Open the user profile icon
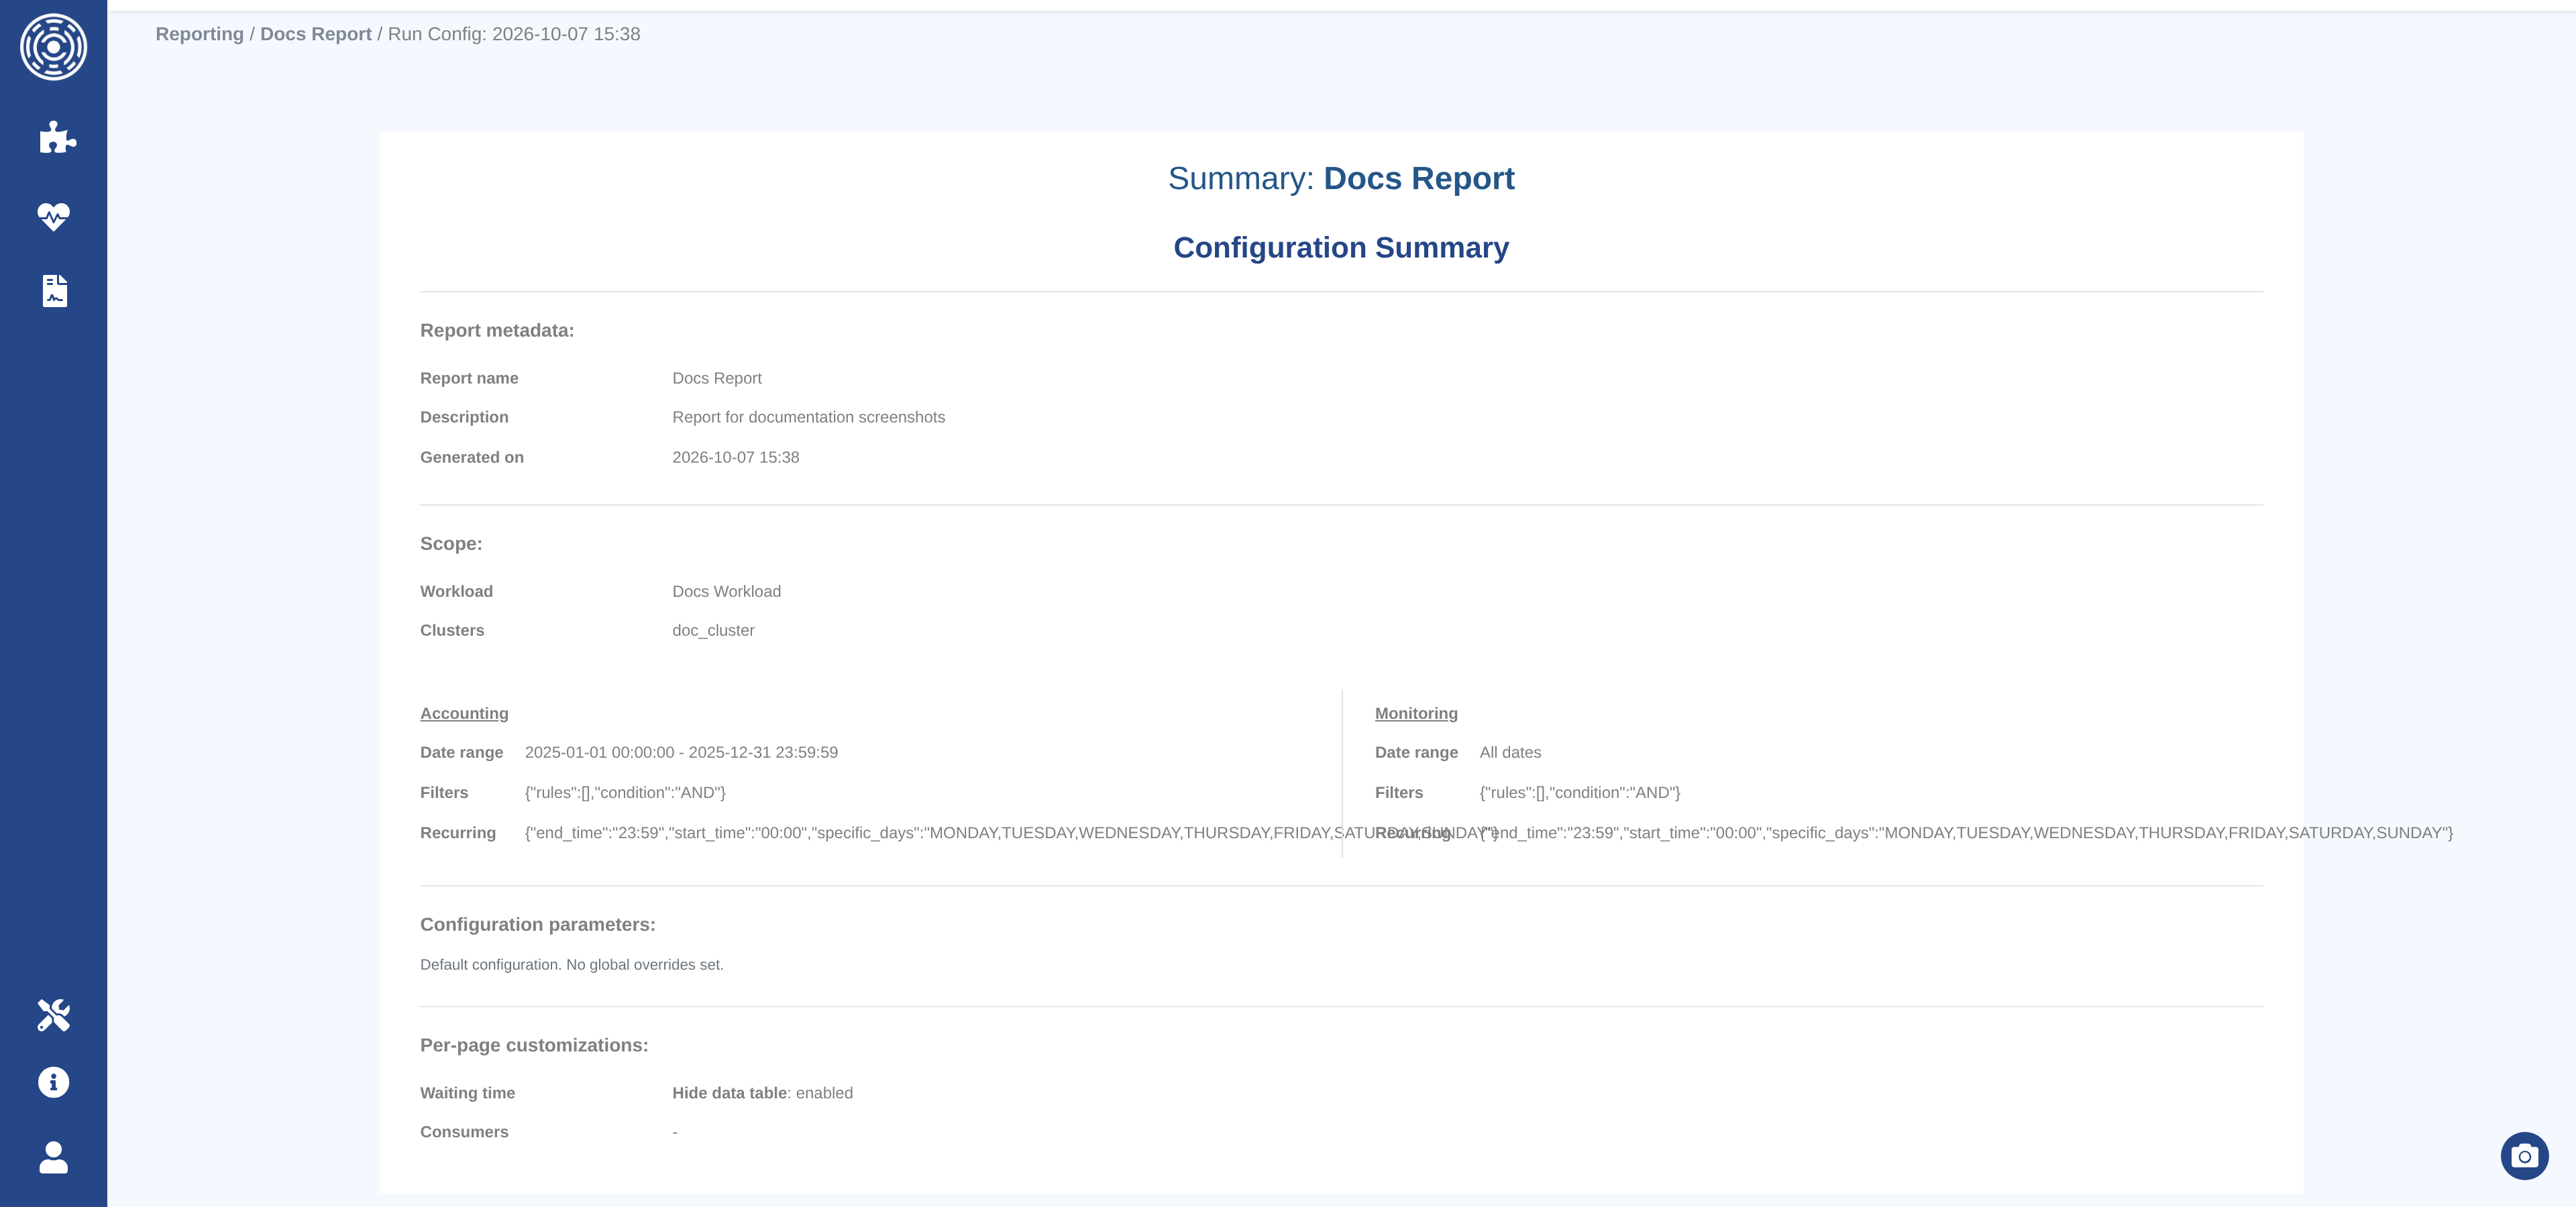2576x1207 pixels. [53, 1157]
